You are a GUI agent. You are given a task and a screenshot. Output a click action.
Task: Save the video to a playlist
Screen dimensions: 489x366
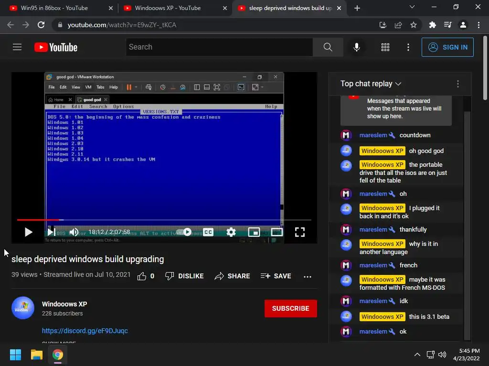(x=276, y=276)
